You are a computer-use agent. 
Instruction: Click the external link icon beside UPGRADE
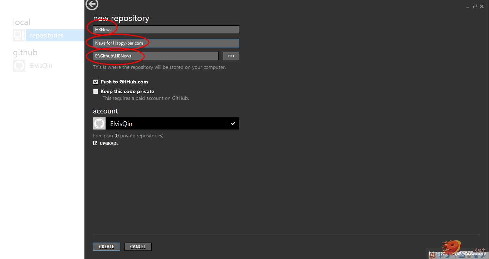click(x=95, y=143)
